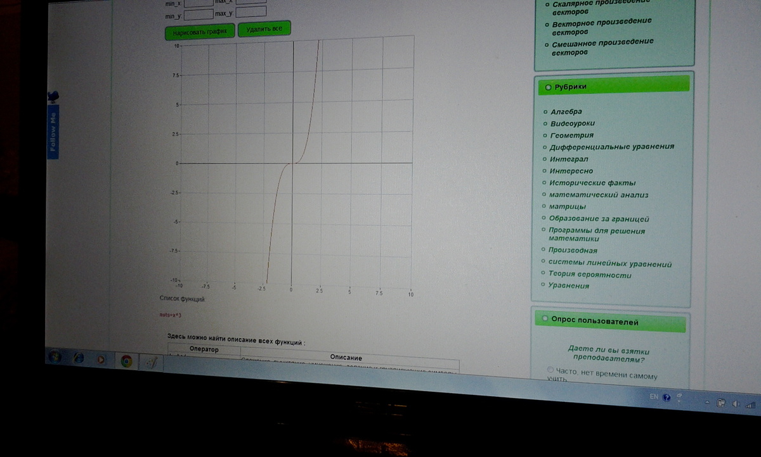This screenshot has width=761, height=457.
Task: Open the volume speaker tray icon
Action: [736, 404]
